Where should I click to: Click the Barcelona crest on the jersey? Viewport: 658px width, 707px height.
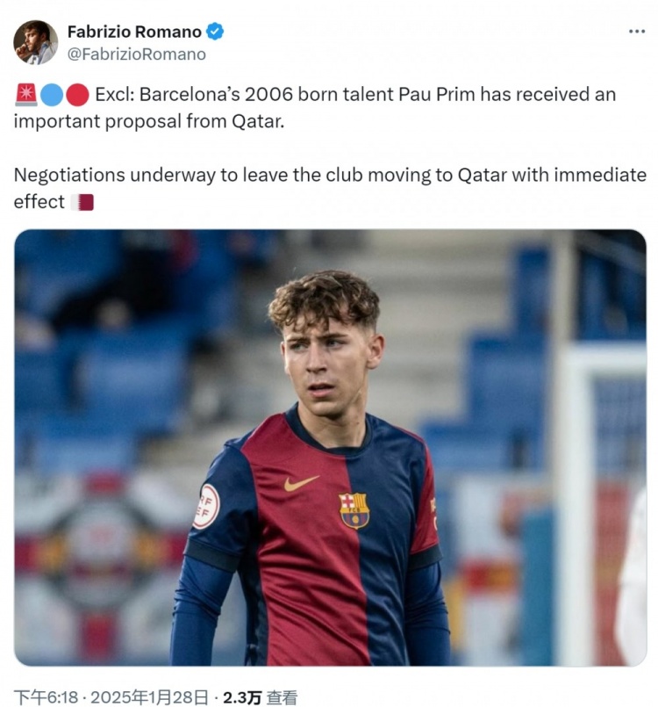pos(354,510)
